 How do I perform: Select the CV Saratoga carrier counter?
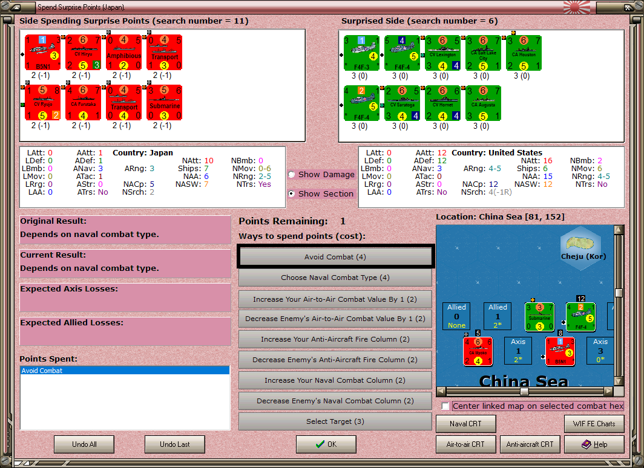pyautogui.click(x=402, y=103)
